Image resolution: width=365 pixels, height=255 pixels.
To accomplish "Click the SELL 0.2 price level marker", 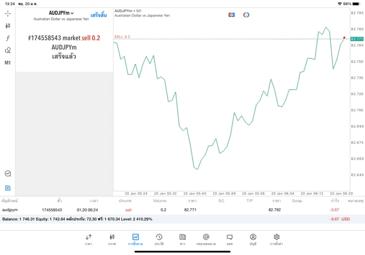I will point(123,37).
